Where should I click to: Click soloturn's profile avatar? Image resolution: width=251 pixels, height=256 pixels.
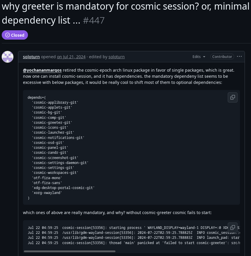coord(8,57)
